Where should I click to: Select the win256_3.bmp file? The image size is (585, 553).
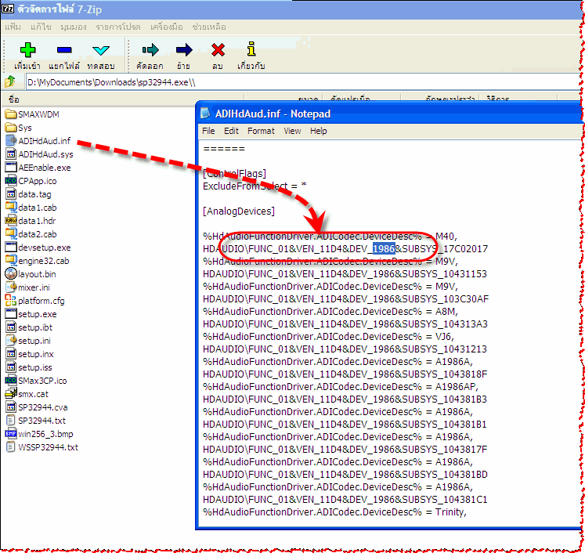click(x=45, y=434)
